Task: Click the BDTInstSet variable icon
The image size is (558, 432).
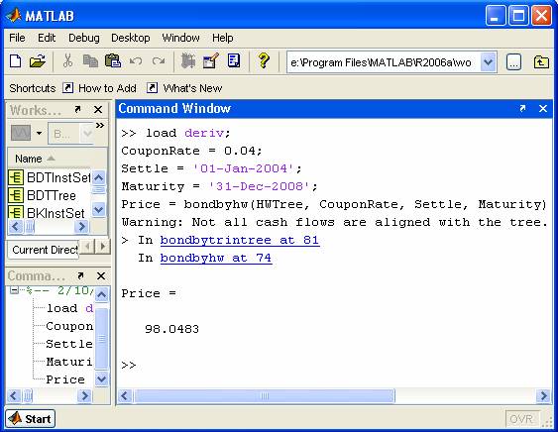Action: (16, 177)
